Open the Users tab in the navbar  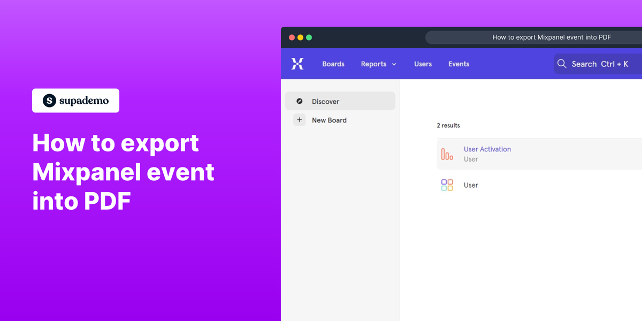423,64
